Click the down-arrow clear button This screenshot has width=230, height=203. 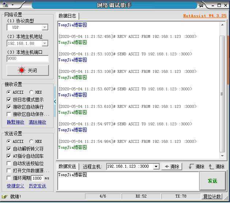click(196, 167)
